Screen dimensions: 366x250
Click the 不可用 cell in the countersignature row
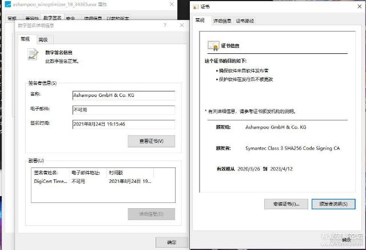tap(78, 181)
